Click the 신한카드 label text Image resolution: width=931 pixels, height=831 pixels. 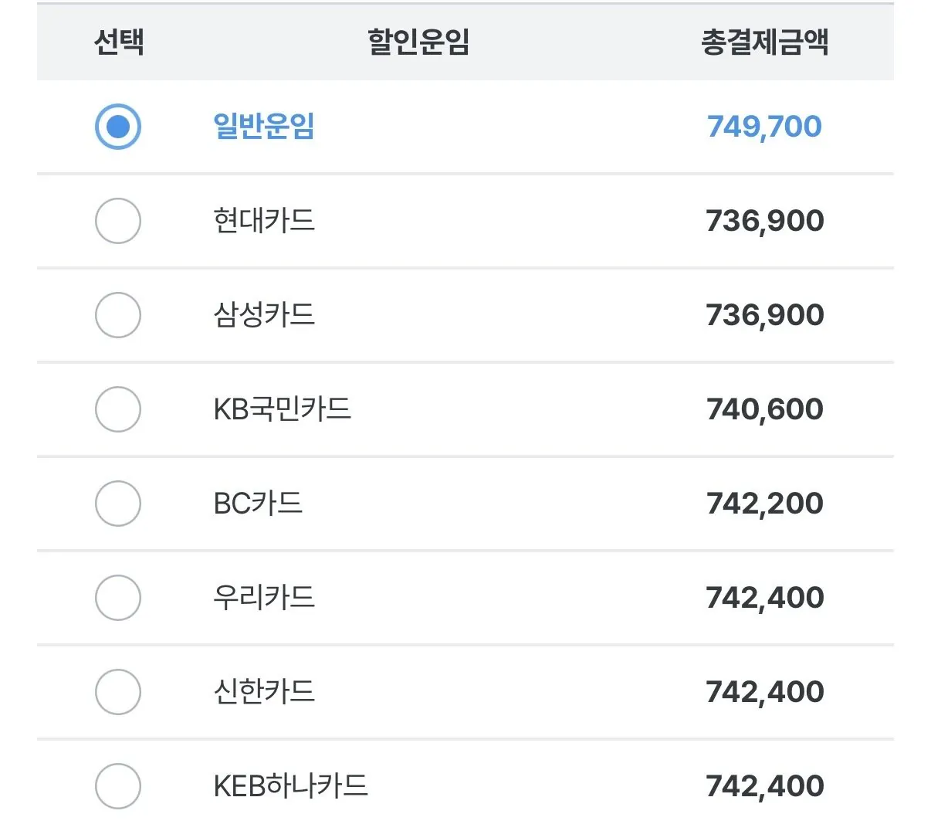[x=264, y=691]
